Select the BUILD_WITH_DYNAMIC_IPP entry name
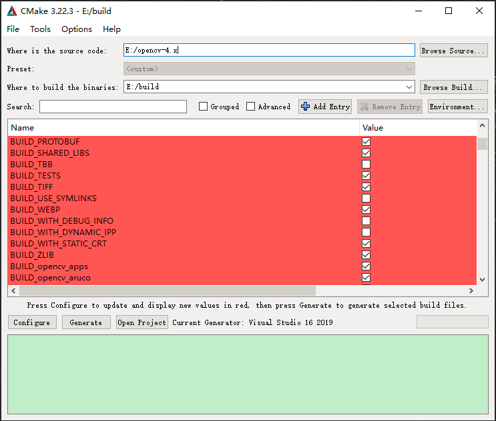The image size is (496, 421). click(63, 232)
